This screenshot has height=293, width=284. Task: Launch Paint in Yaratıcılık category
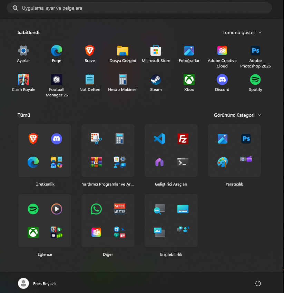[223, 162]
